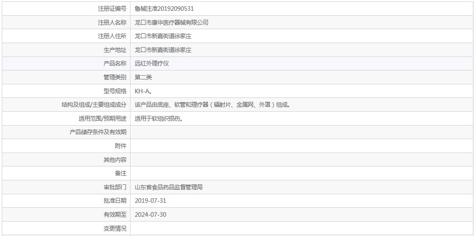
Task: Click the value 适用于软组织损伤。
Action: (159, 118)
